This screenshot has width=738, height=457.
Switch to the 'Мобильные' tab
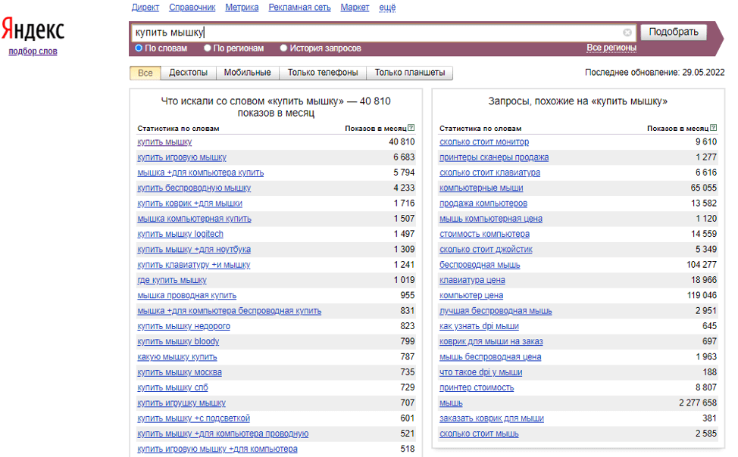tap(248, 73)
